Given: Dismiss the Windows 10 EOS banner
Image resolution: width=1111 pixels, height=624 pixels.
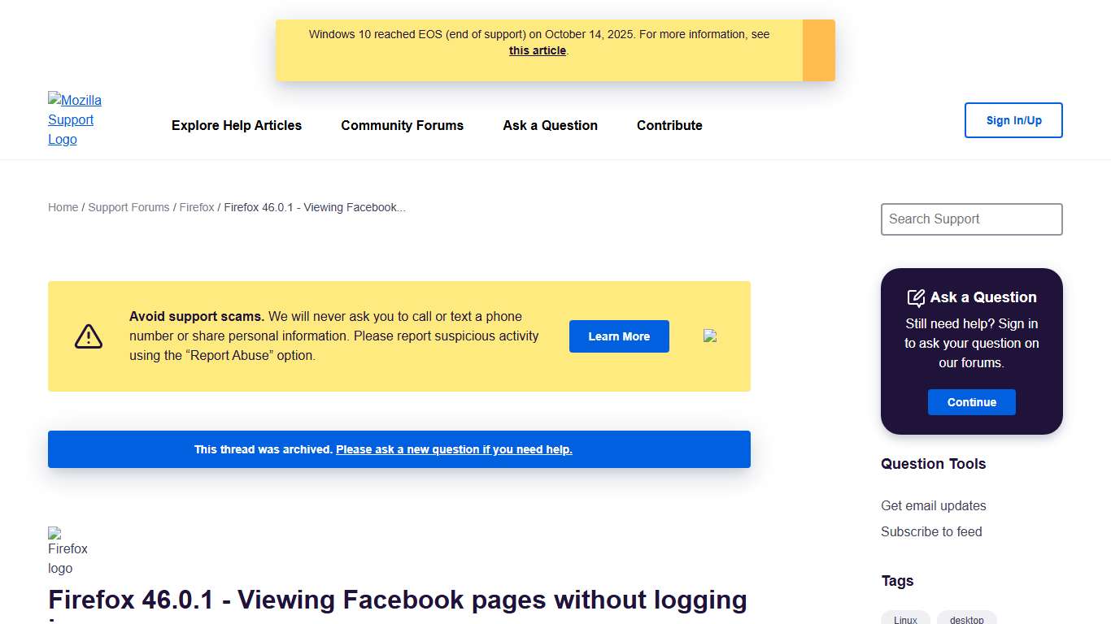Looking at the screenshot, I should [818, 50].
